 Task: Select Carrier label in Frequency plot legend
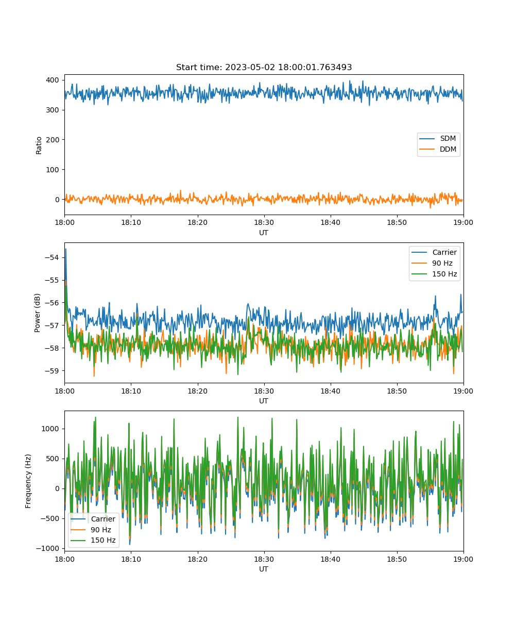103,519
